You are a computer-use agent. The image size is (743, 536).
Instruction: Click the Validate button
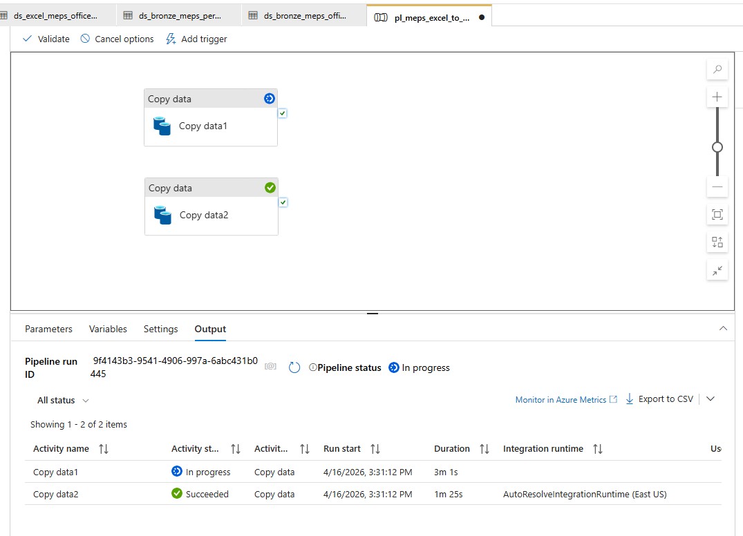(46, 39)
